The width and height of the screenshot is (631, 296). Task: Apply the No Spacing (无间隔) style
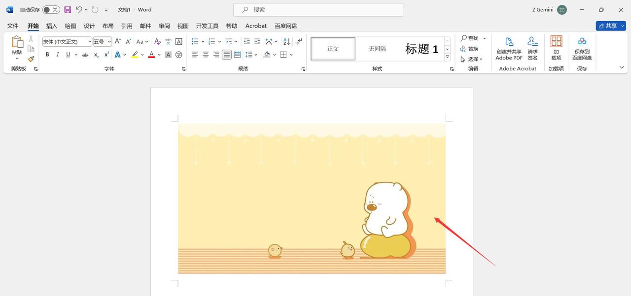click(x=377, y=49)
